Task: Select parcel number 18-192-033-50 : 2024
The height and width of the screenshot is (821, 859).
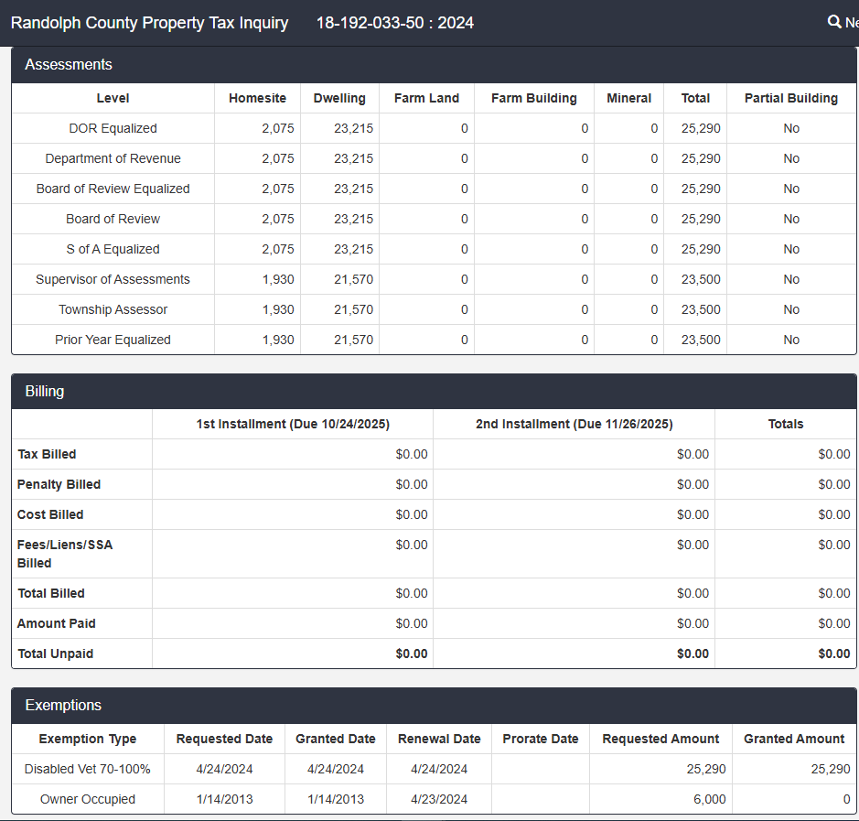Action: [394, 23]
